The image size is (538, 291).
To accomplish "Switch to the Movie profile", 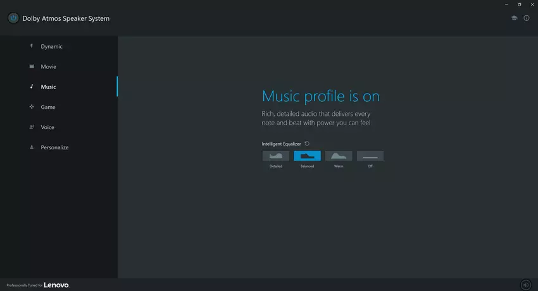I will [x=48, y=67].
